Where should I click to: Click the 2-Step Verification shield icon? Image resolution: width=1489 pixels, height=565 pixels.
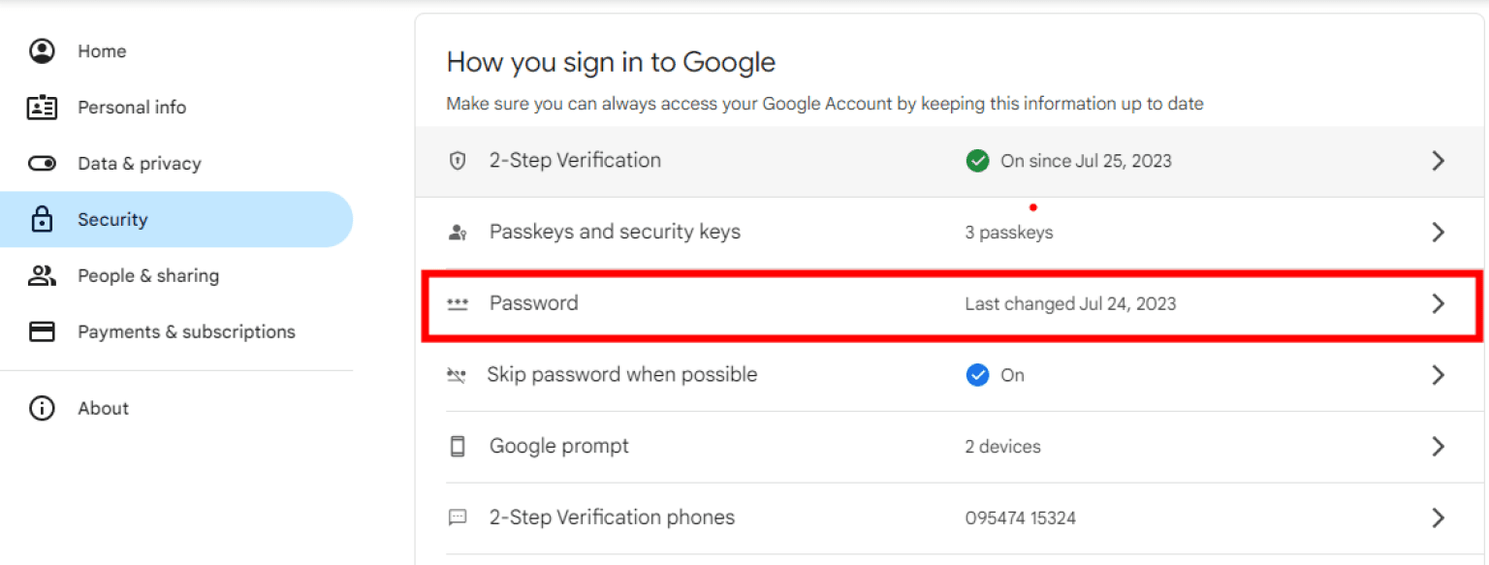457,160
